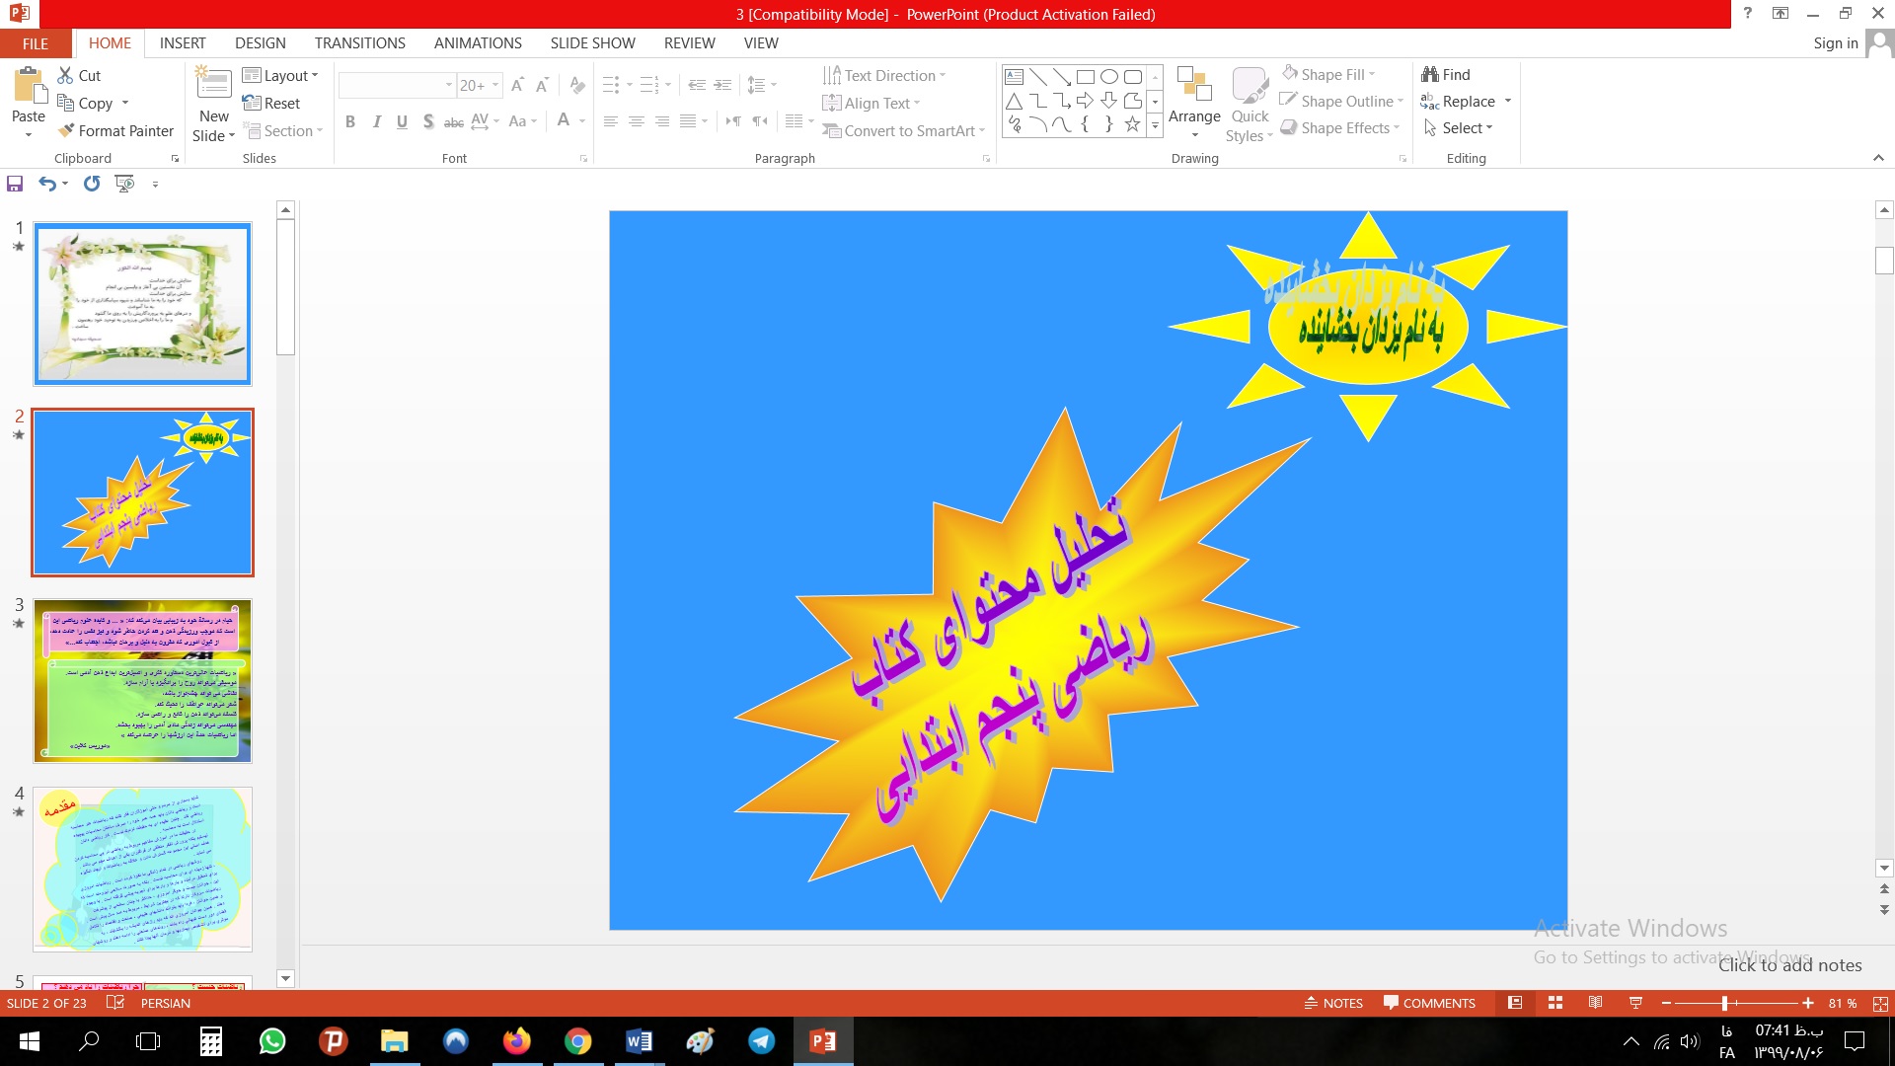1895x1066 pixels.
Task: Click the Save icon in quick access toolbar
Action: tap(15, 184)
